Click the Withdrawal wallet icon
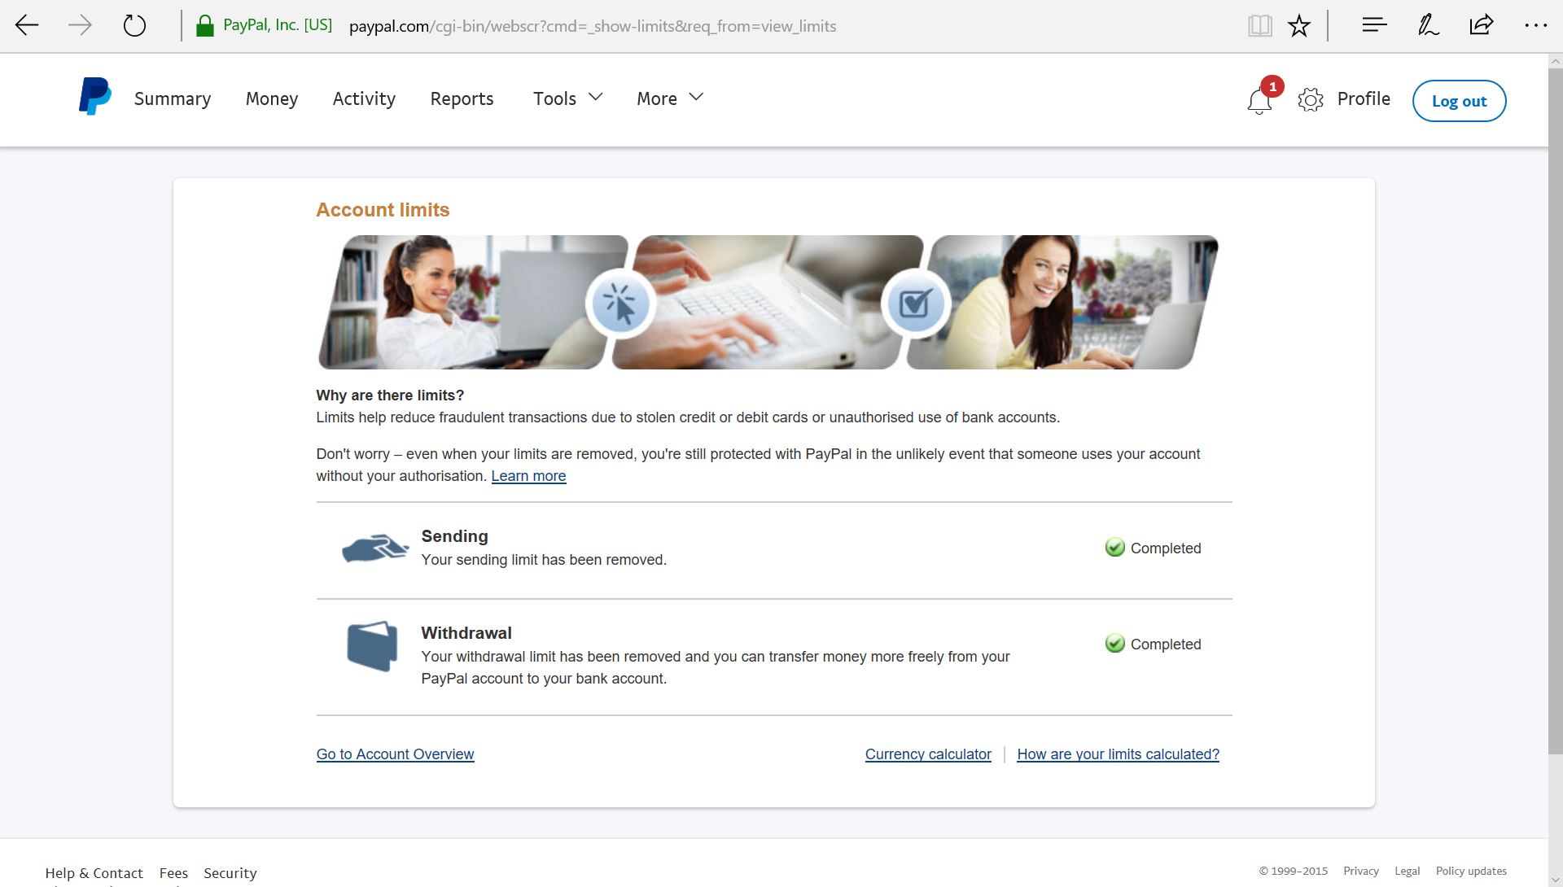Image resolution: width=1563 pixels, height=887 pixels. (372, 646)
